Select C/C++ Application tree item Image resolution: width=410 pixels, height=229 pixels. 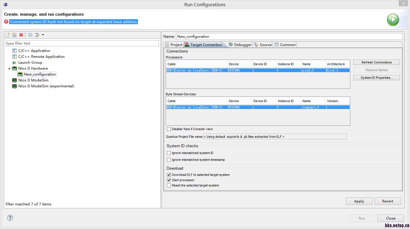pos(31,51)
